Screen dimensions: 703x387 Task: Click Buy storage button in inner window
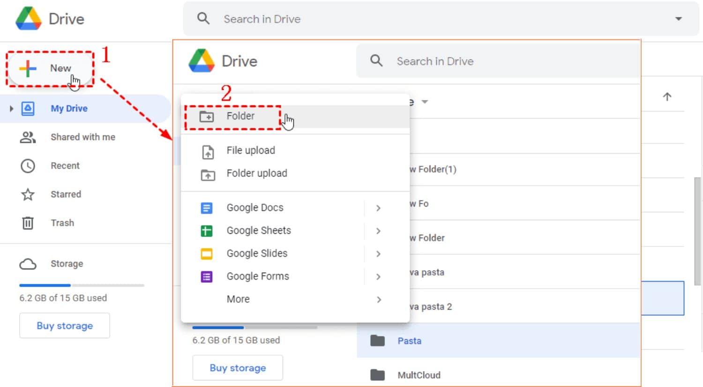point(238,368)
